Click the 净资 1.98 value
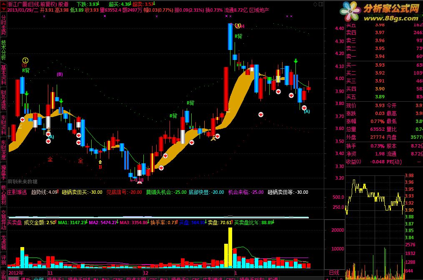The image size is (423, 280). click(380, 154)
